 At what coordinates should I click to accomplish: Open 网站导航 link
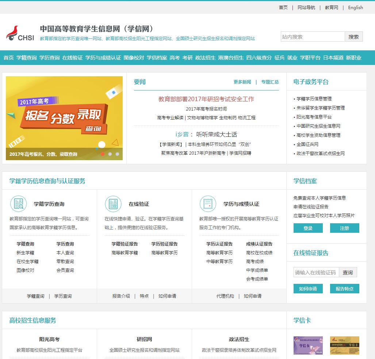[x=306, y=8]
